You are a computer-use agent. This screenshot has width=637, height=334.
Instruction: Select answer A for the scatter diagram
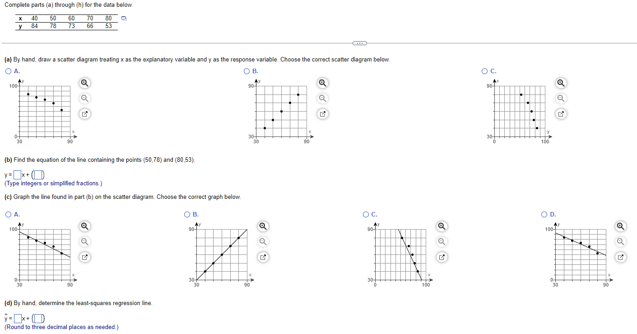[x=8, y=71]
